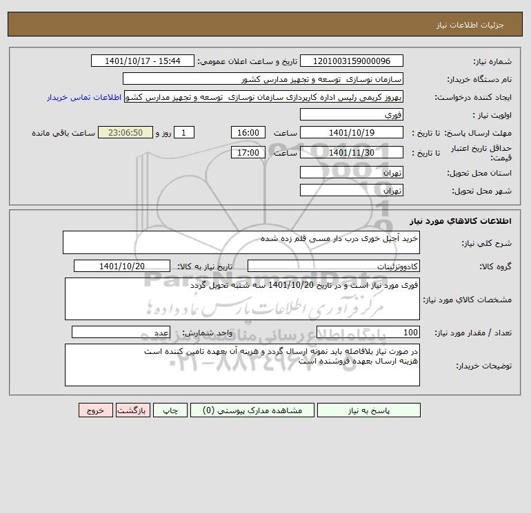Click the توضیحات خریدار label
The height and width of the screenshot is (513, 531).
pos(484,366)
